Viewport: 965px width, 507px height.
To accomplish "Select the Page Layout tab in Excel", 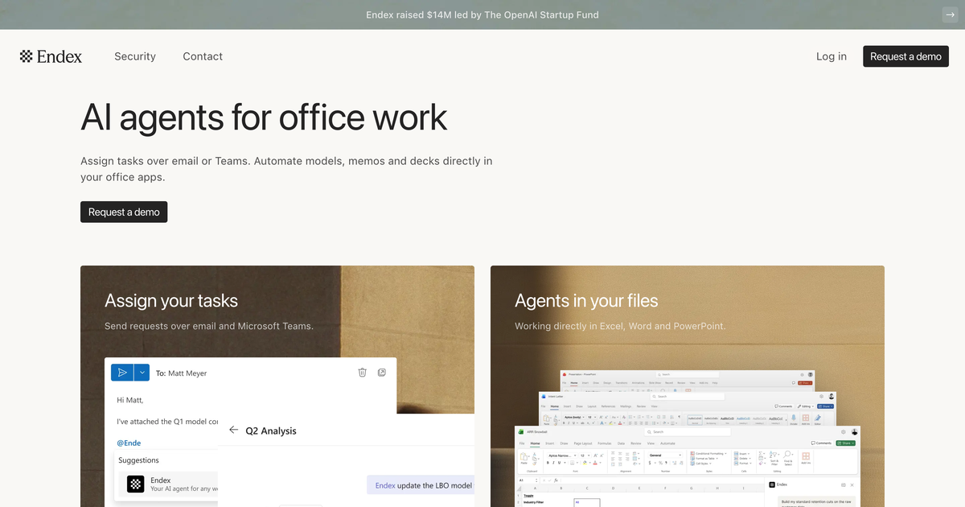I will pos(583,443).
